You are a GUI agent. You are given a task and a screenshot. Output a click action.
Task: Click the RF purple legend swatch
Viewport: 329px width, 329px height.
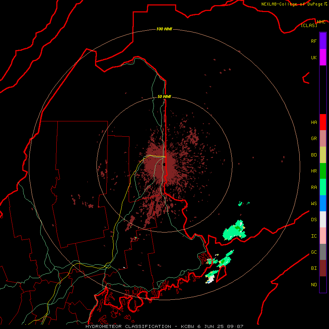click(323, 41)
